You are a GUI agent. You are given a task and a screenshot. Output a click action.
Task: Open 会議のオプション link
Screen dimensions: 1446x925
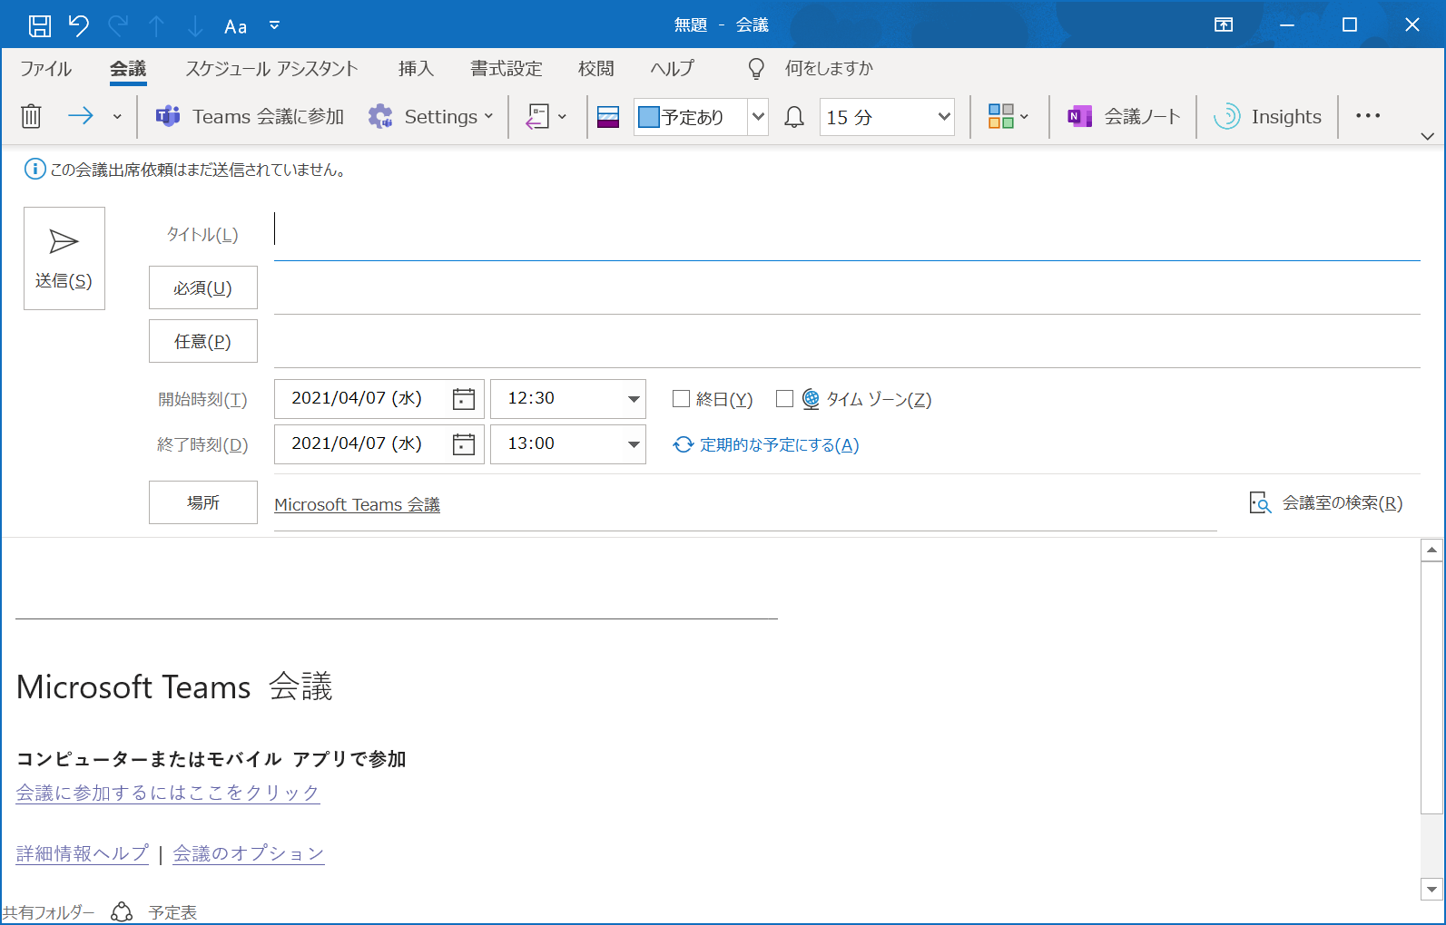coord(249,853)
